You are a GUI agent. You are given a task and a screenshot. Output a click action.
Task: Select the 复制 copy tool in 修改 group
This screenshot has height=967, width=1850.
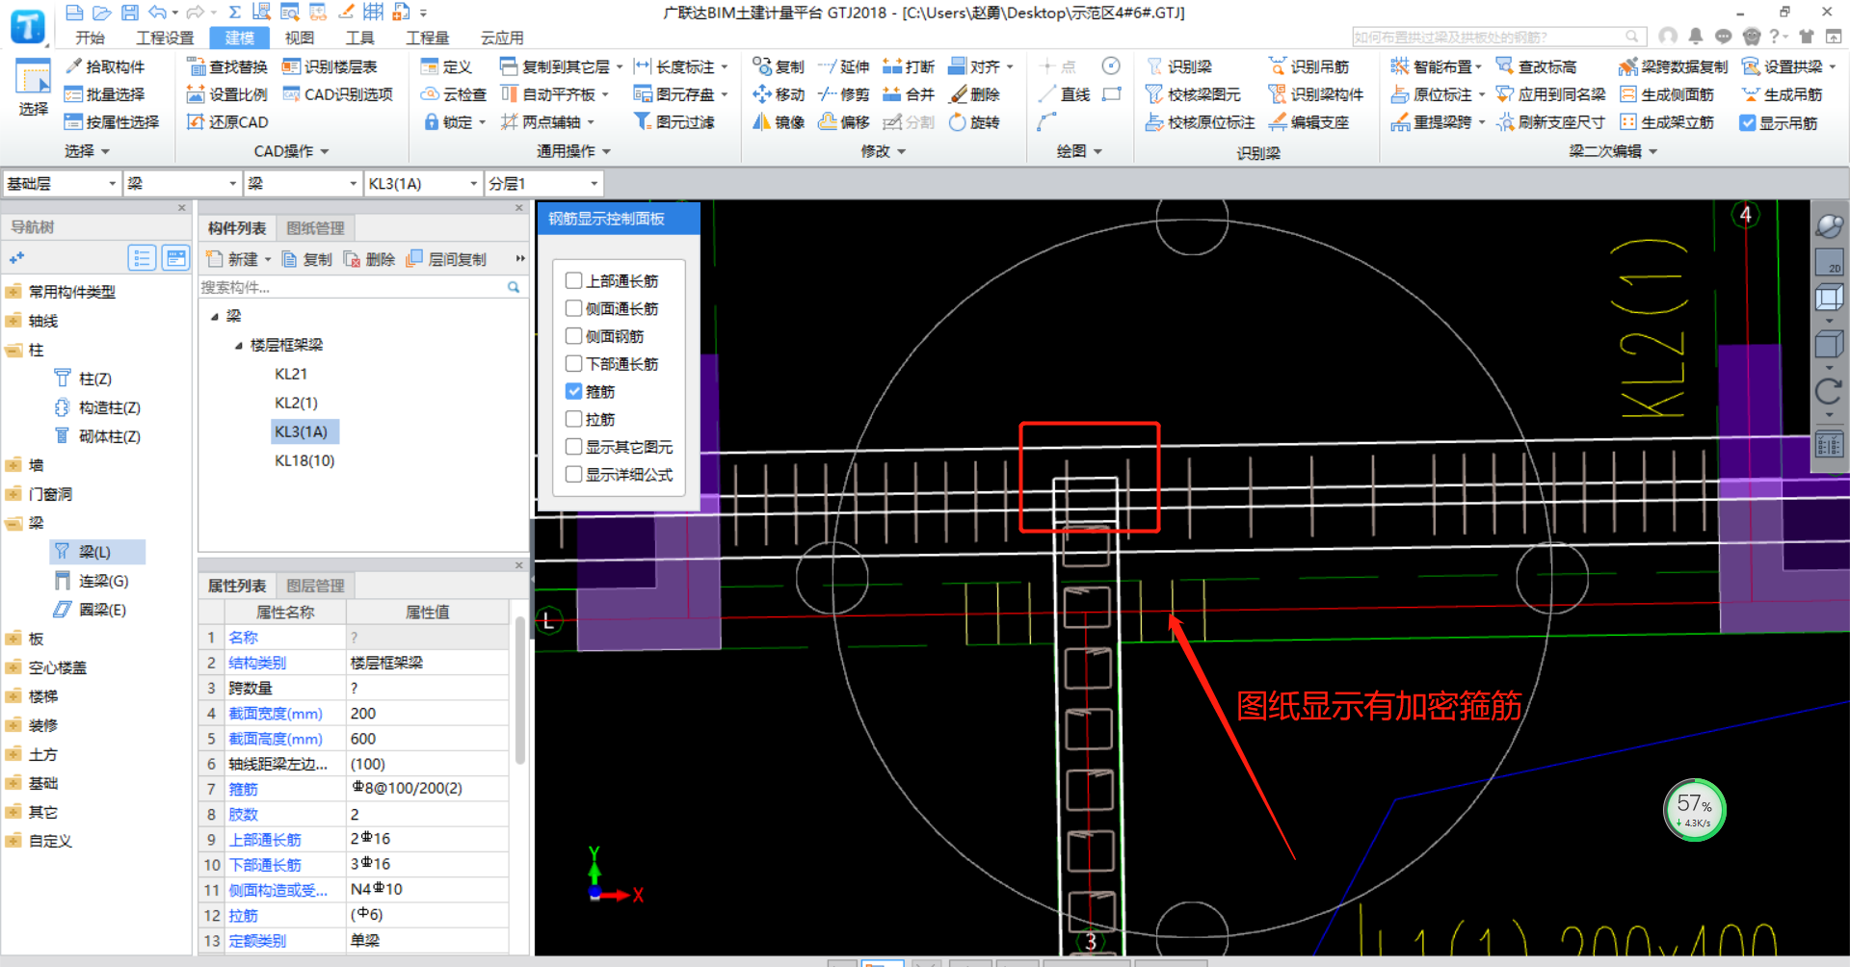779,66
